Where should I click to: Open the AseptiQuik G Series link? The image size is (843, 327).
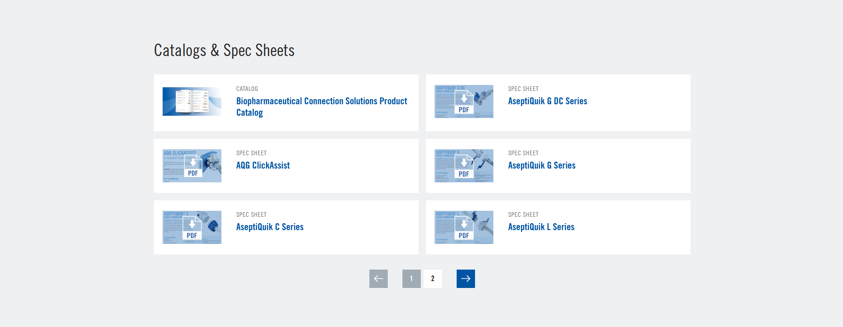(x=542, y=165)
